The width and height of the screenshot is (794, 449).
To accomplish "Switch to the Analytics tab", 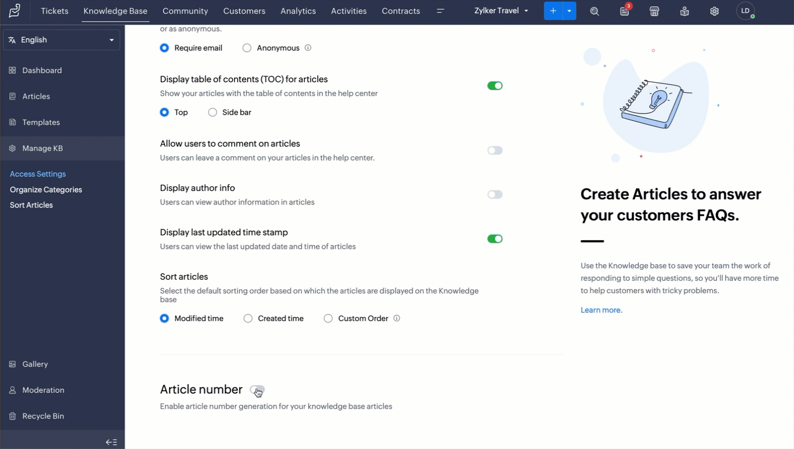I will tap(298, 11).
